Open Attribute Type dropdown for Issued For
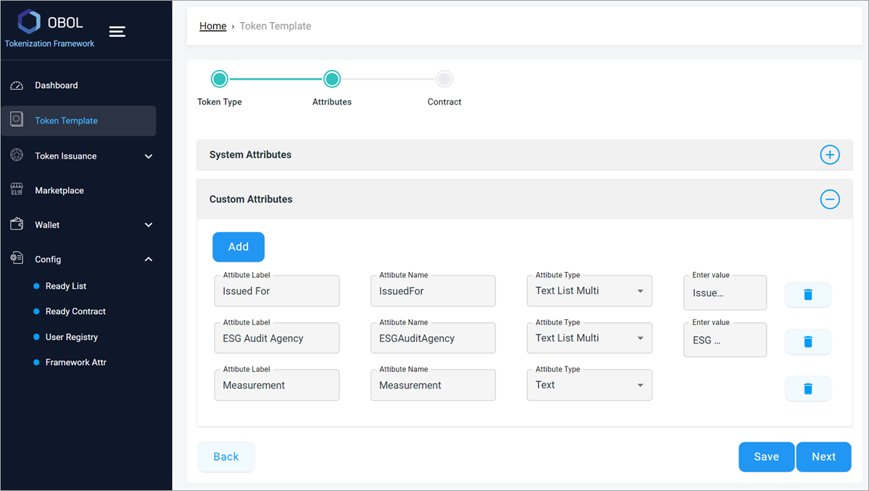869x491 pixels. 589,291
